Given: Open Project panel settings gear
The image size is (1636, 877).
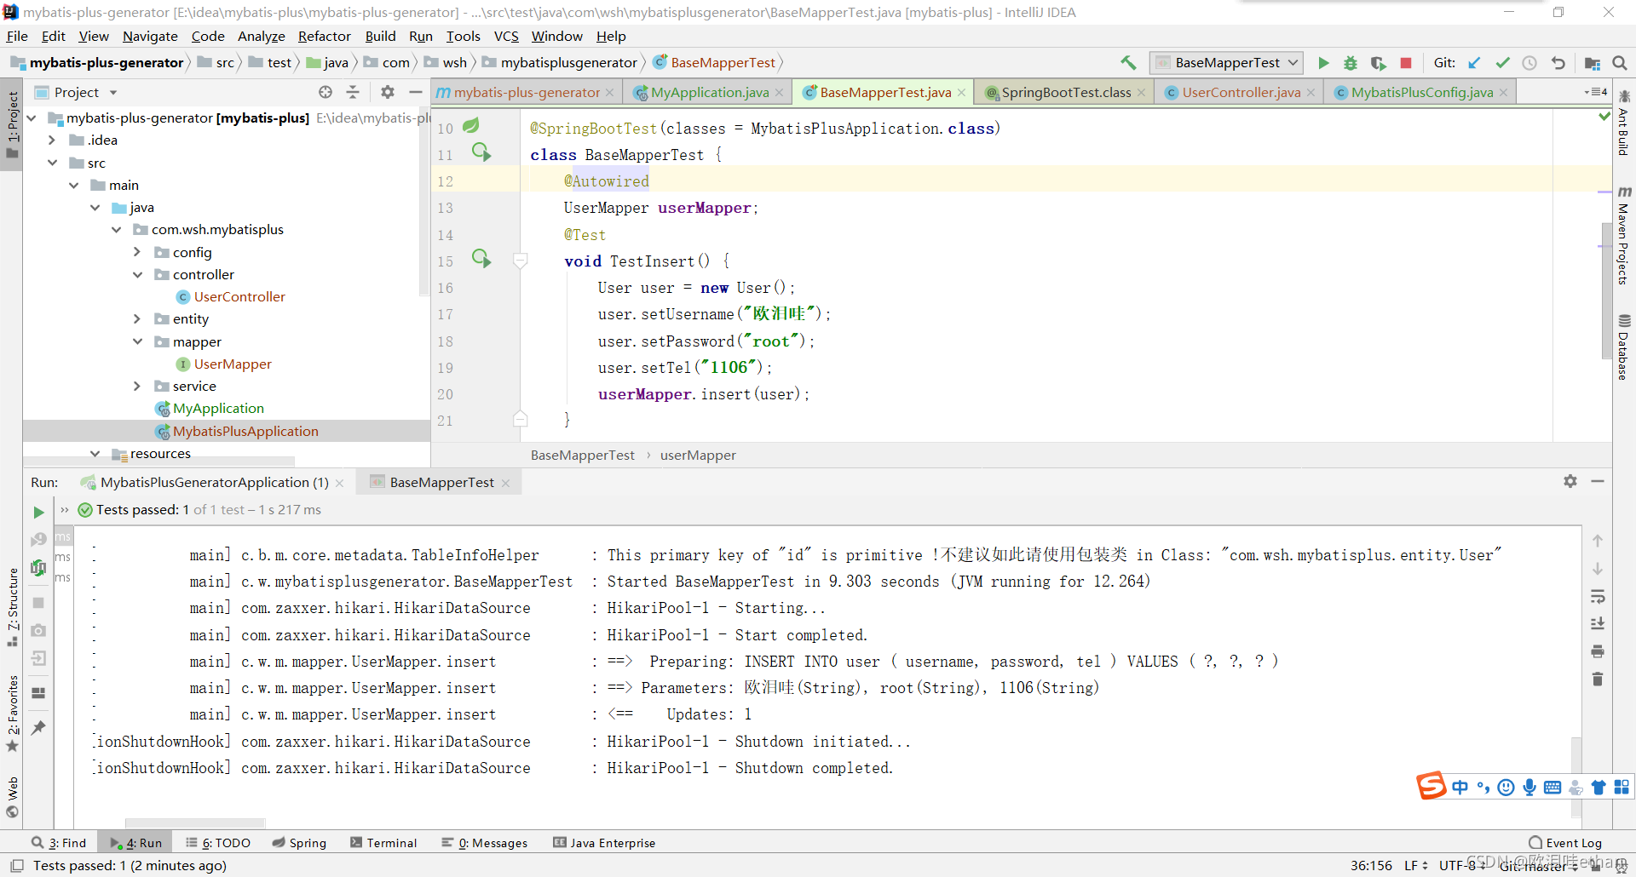Looking at the screenshot, I should point(388,92).
